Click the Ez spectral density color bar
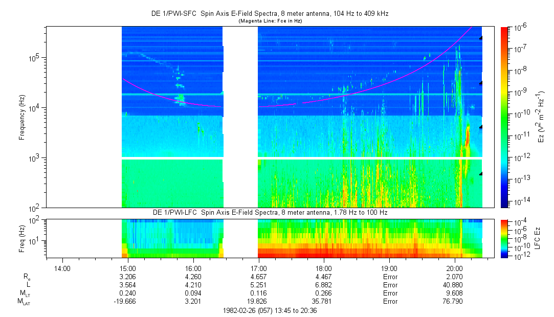This screenshot has height=317, width=554. [x=504, y=117]
